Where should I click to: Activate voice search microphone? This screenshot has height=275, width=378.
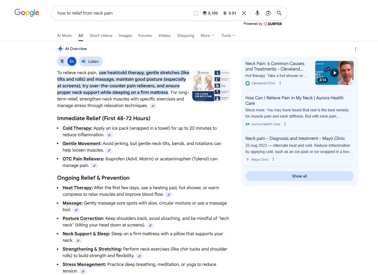click(257, 13)
